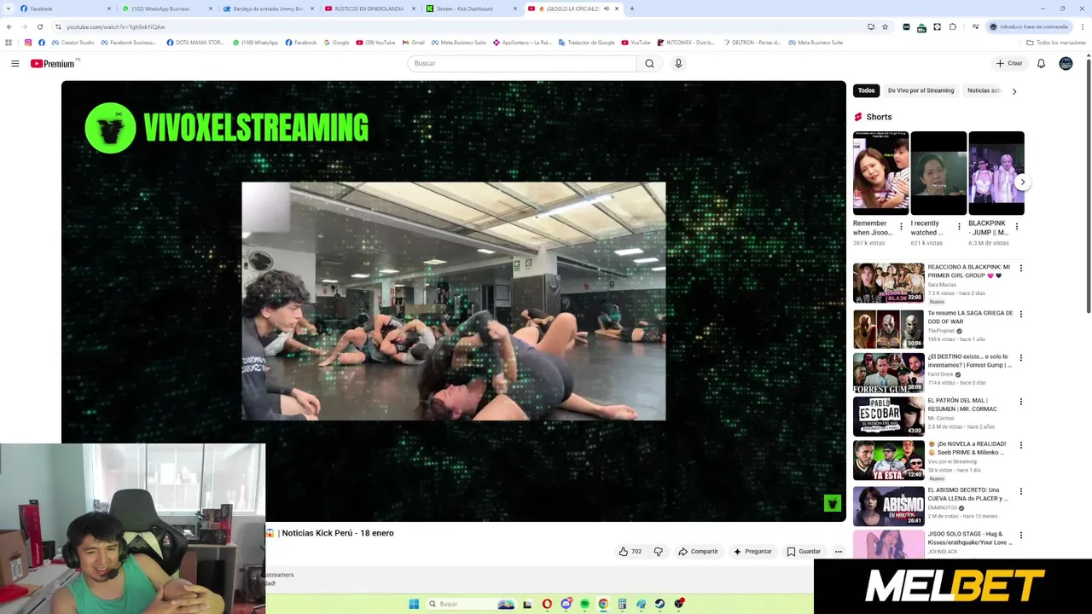The width and height of the screenshot is (1092, 614).
Task: Like the video with 702 likes
Action: click(630, 552)
